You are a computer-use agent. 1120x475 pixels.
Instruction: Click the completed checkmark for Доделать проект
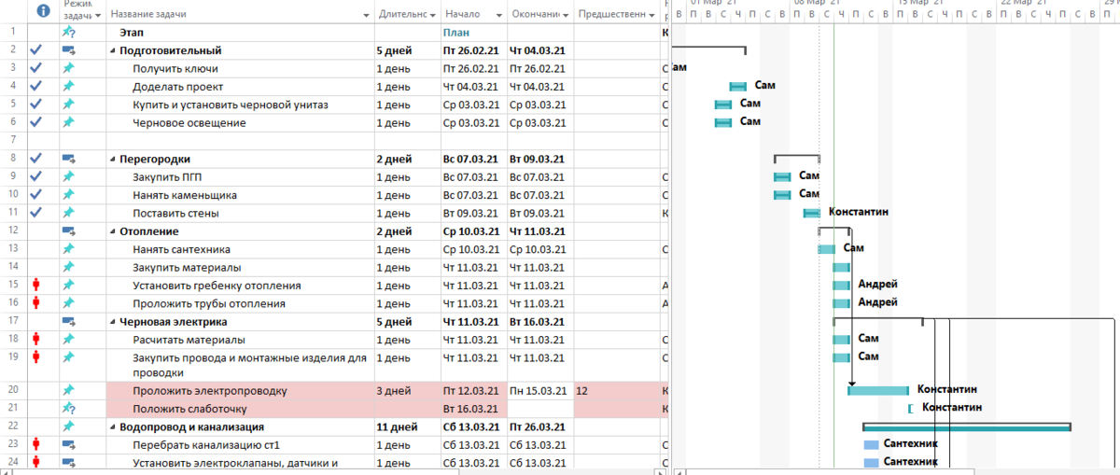[36, 86]
